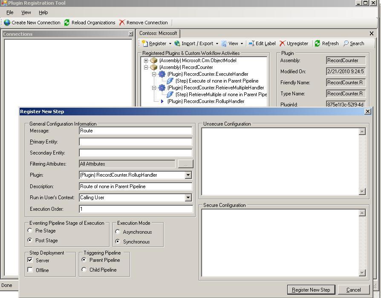Click the Unregister red X icon
Image resolution: width=381 pixels, height=298 pixels.
[x=282, y=43]
